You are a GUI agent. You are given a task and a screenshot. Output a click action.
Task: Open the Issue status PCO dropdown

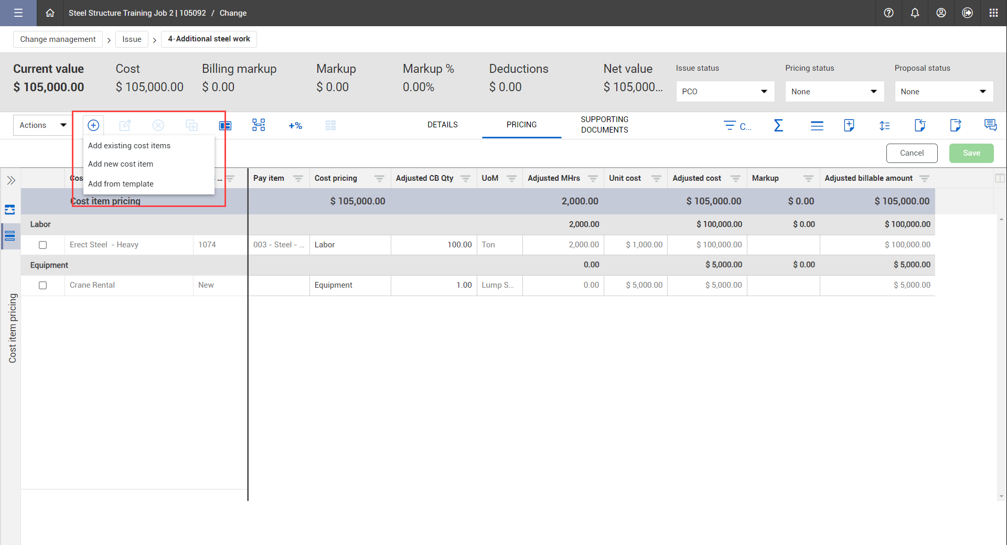(x=725, y=92)
